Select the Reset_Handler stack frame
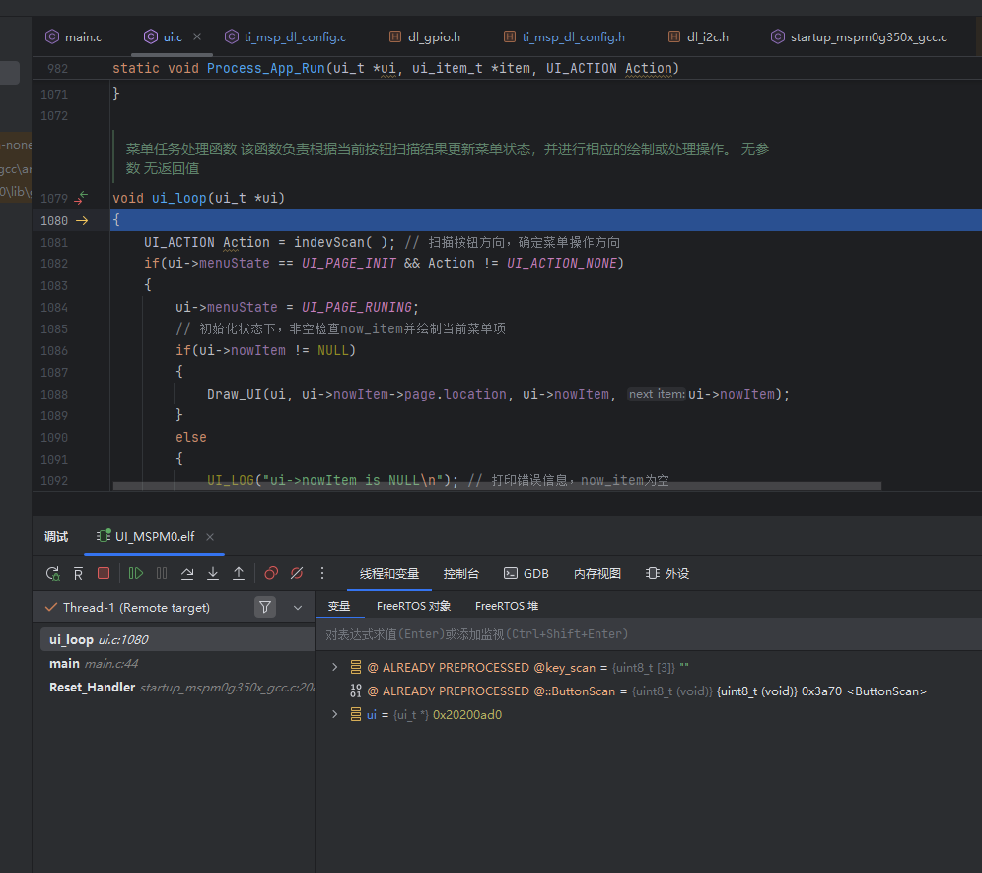982x873 pixels. [177, 687]
